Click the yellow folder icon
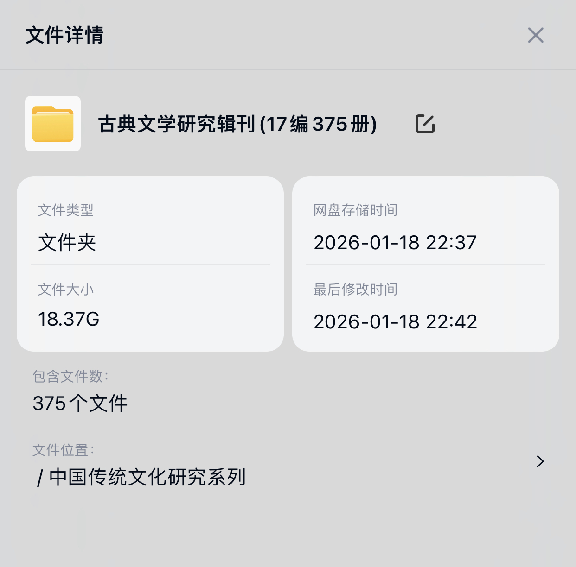This screenshot has width=576, height=567. [x=53, y=124]
